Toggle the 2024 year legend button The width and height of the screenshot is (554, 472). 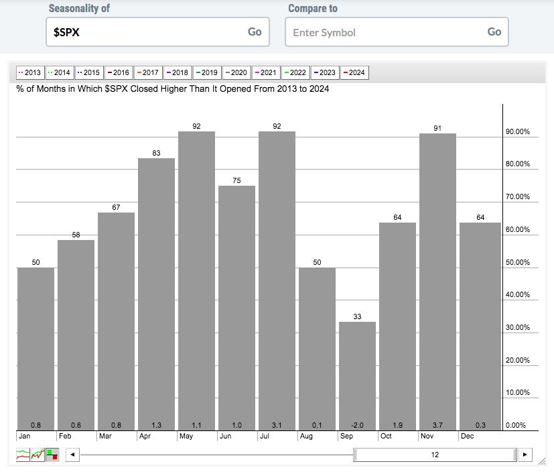coord(354,72)
